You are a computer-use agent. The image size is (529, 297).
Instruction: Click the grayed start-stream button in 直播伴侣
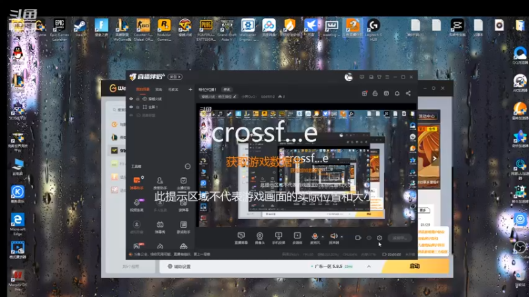click(x=400, y=238)
